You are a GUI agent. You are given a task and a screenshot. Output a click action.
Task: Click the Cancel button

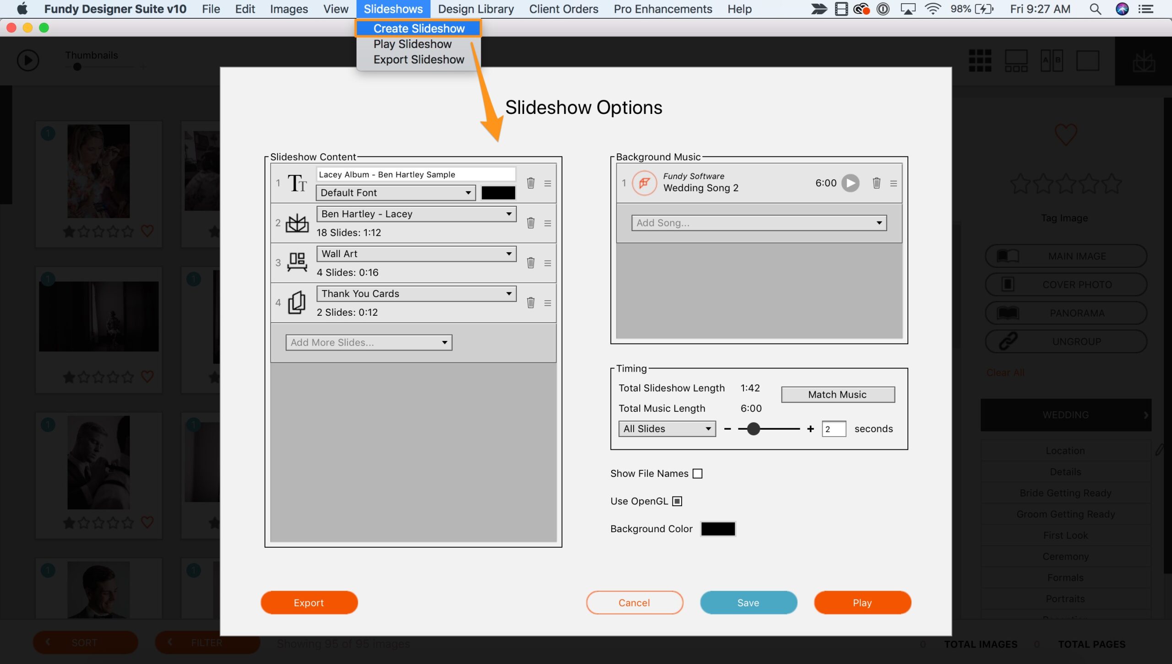pyautogui.click(x=634, y=603)
